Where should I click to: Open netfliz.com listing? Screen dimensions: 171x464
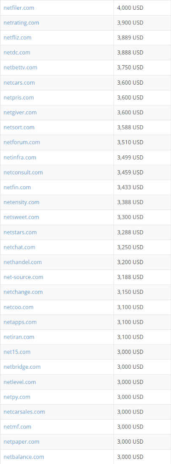pos(17,38)
